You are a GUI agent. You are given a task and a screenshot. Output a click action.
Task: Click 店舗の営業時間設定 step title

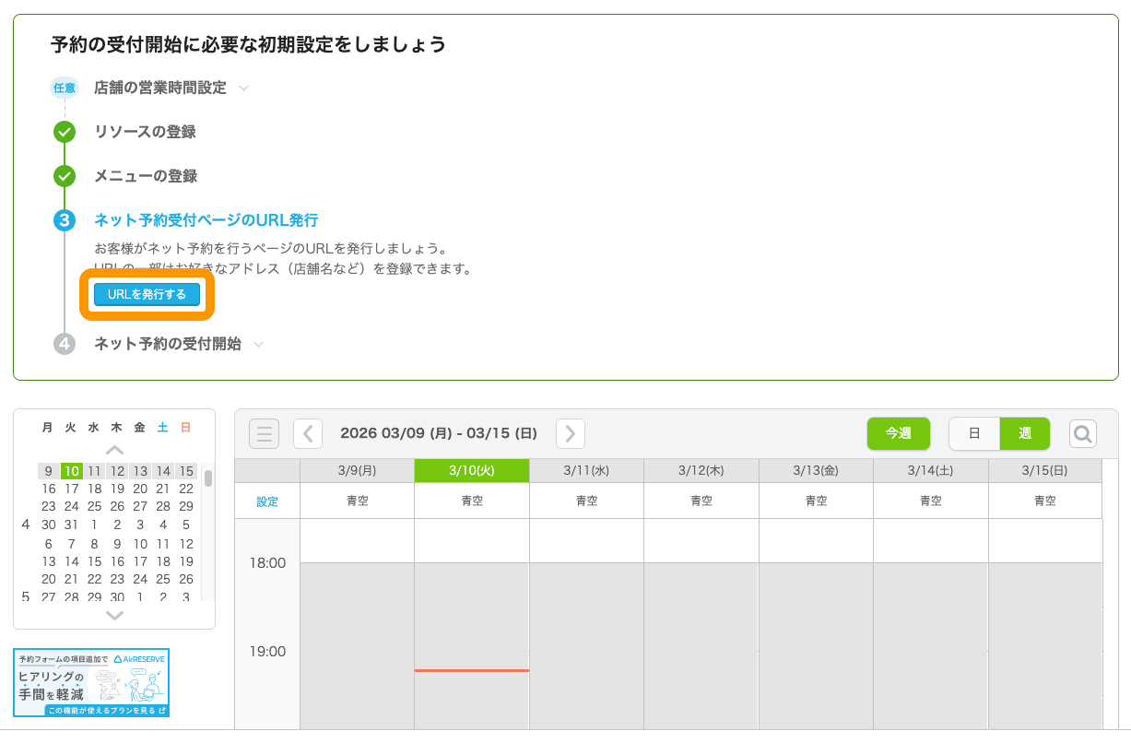click(160, 88)
